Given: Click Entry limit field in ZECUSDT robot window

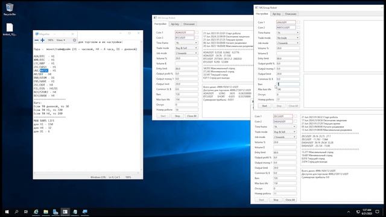Looking at the screenshot, I should click(x=285, y=153).
